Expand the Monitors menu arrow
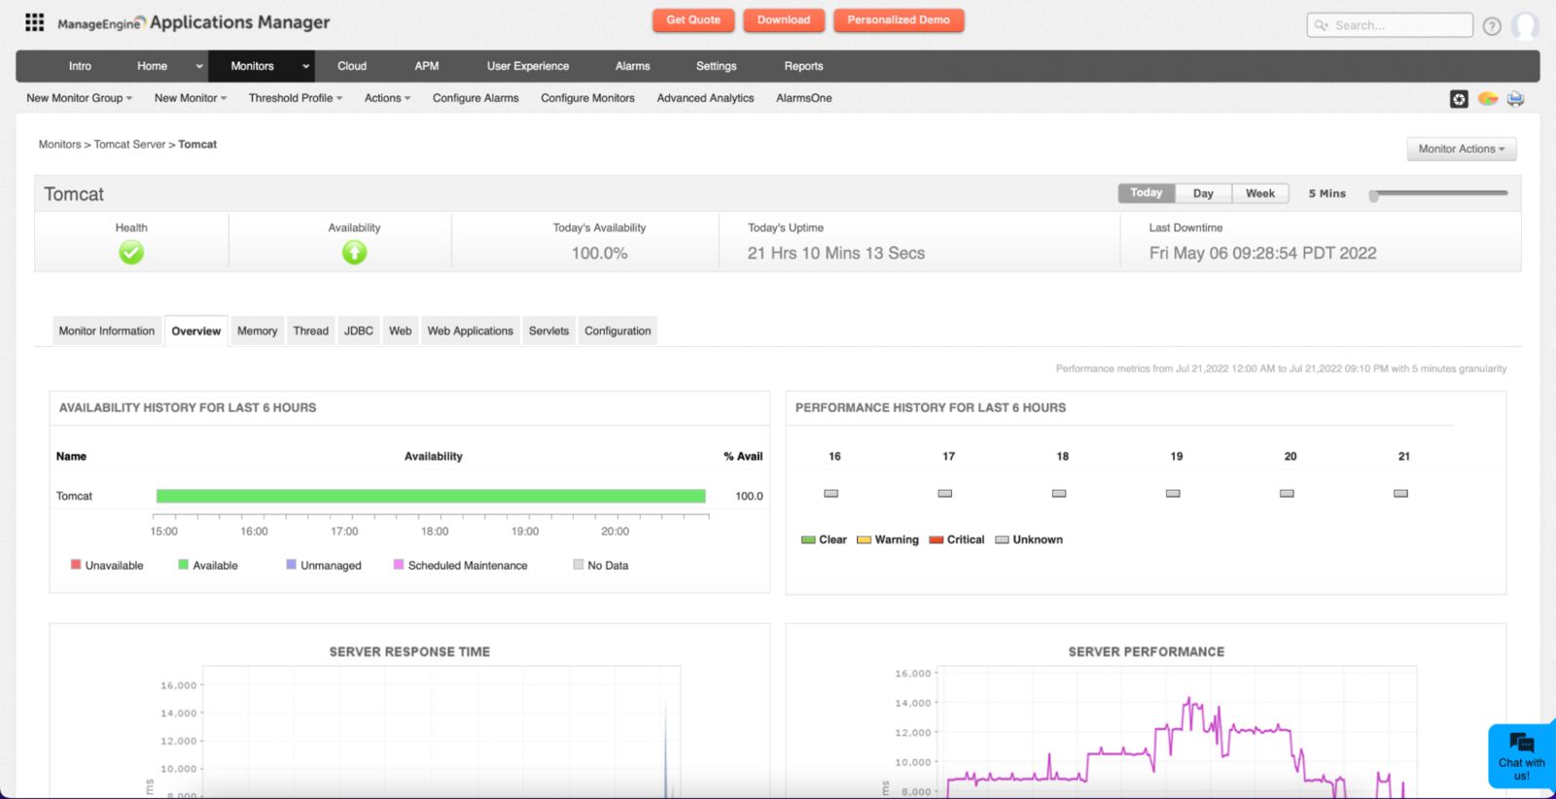Viewport: 1556px width, 799px height. pos(305,66)
